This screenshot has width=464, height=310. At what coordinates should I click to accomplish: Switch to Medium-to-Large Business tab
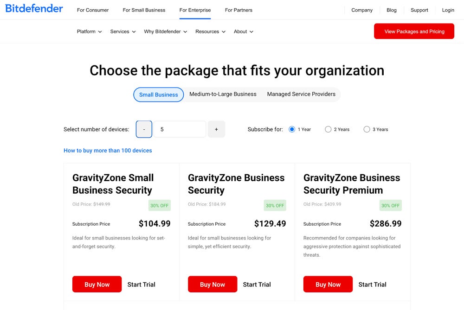[223, 94]
